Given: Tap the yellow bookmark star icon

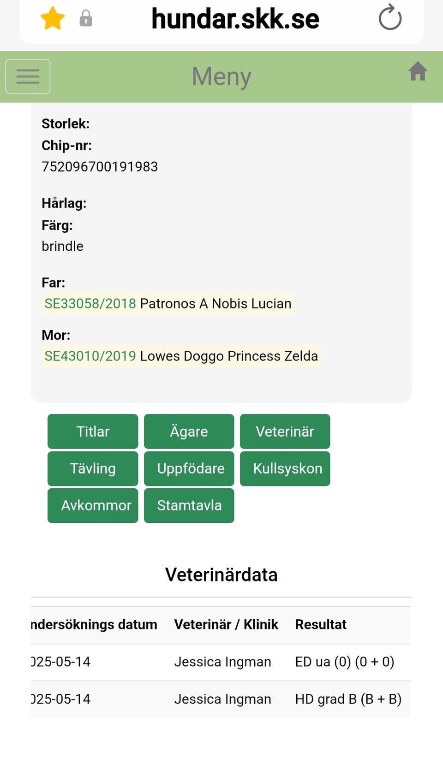Looking at the screenshot, I should 53,18.
